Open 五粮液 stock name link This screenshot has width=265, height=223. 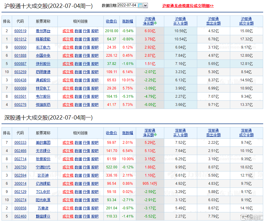coord(43,208)
